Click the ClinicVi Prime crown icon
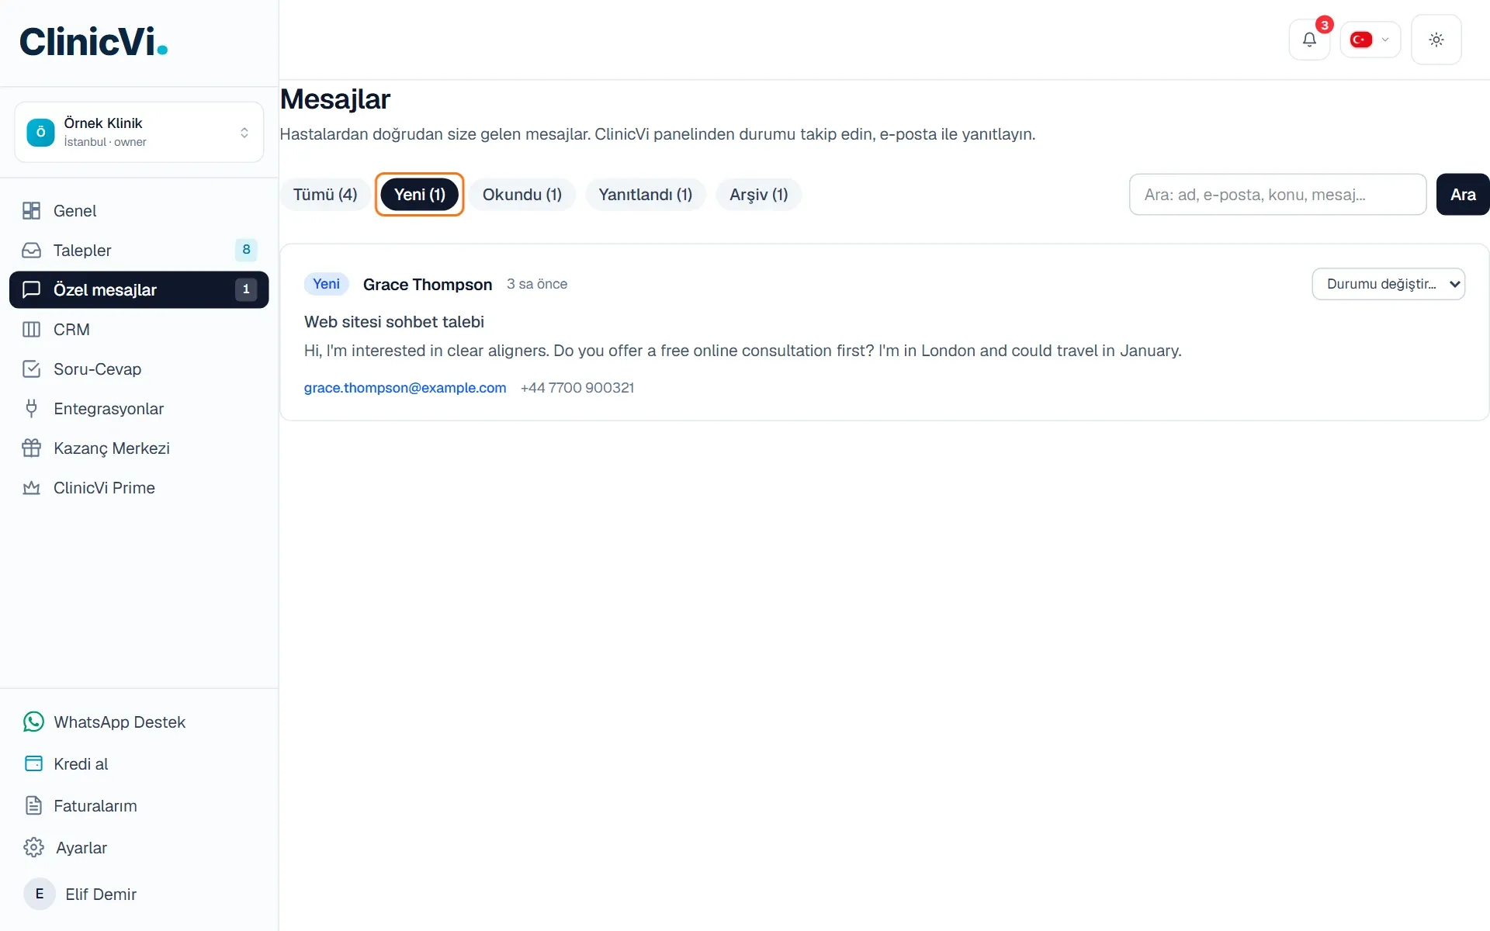The height and width of the screenshot is (931, 1490). (x=31, y=488)
